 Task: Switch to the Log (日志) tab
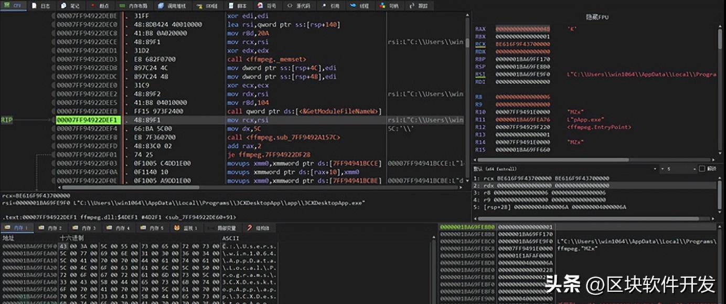41,6
